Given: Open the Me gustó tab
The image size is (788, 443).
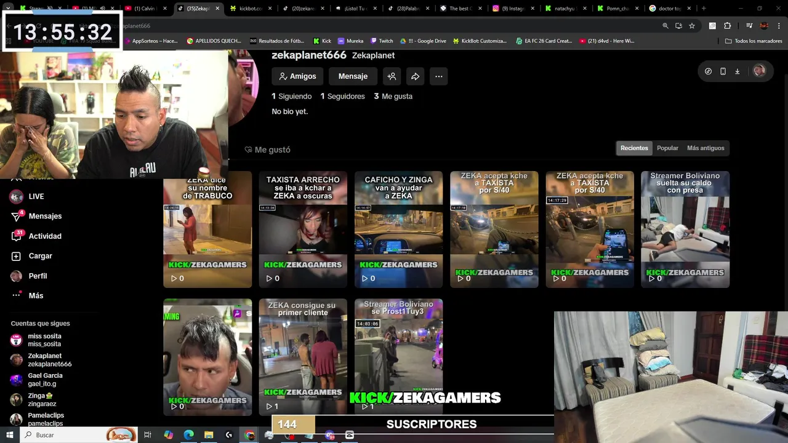Looking at the screenshot, I should 267,150.
